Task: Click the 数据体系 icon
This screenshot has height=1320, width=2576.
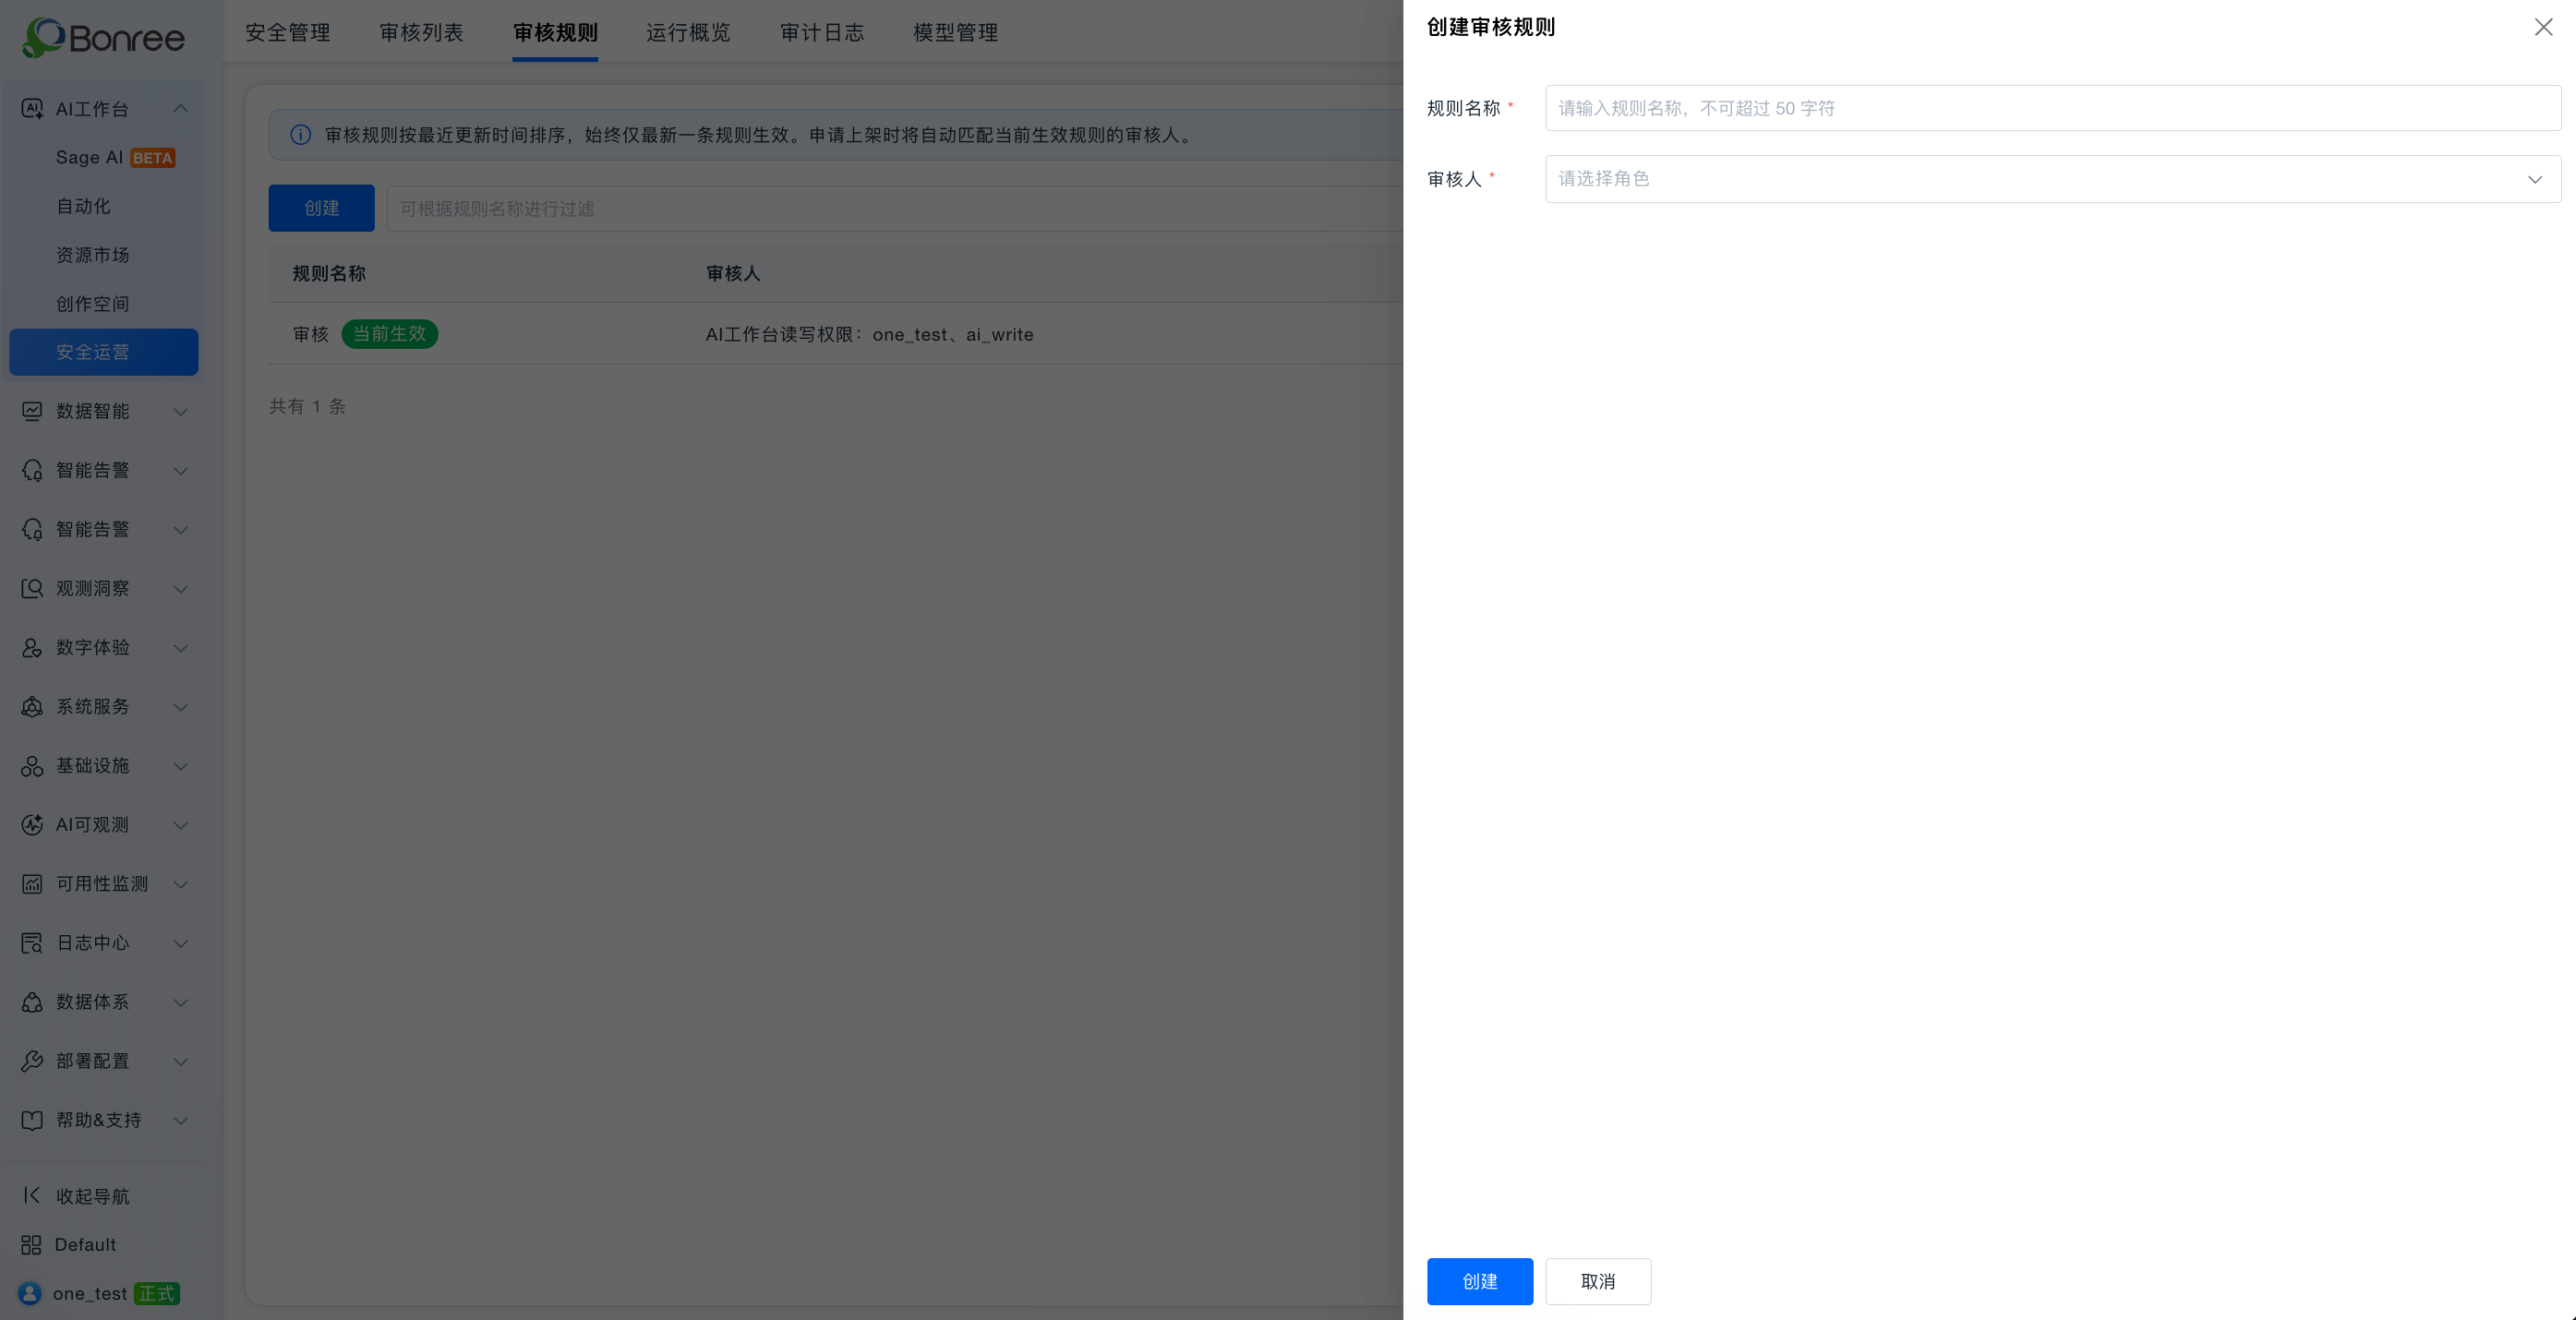Action: [x=32, y=1001]
